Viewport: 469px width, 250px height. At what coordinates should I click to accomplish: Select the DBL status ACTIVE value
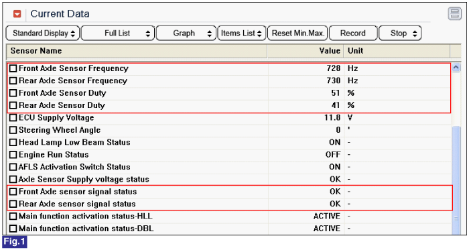[327, 229]
